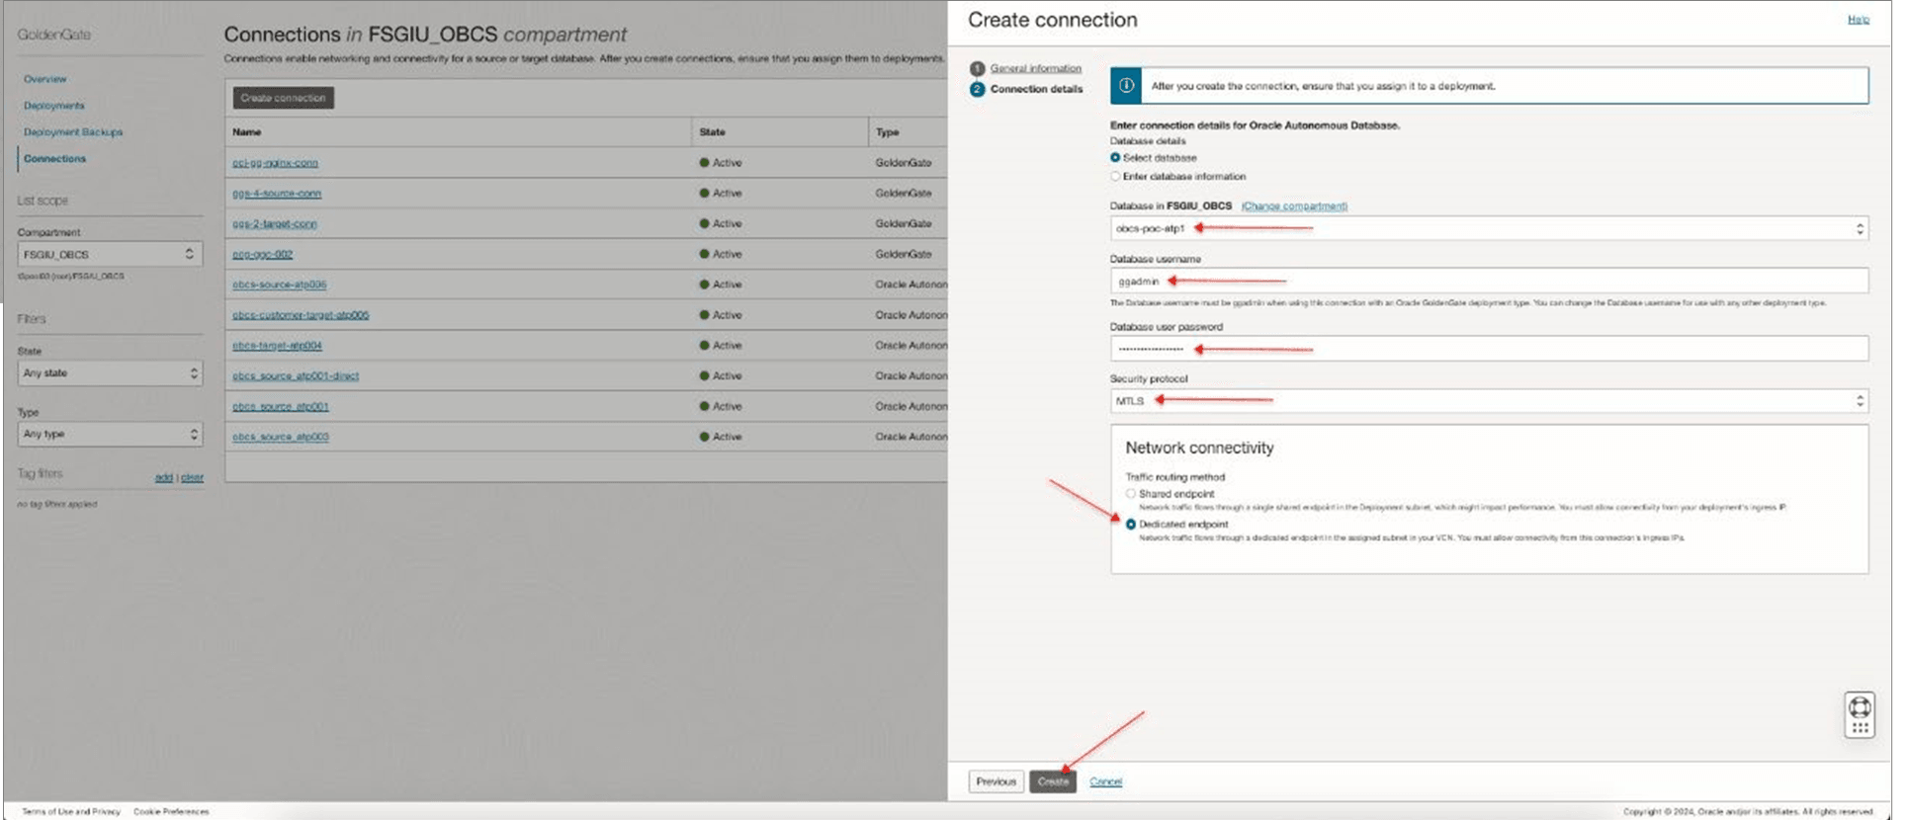Open the ggs-2-target-conn connection
This screenshot has width=1908, height=820.
[x=275, y=224]
